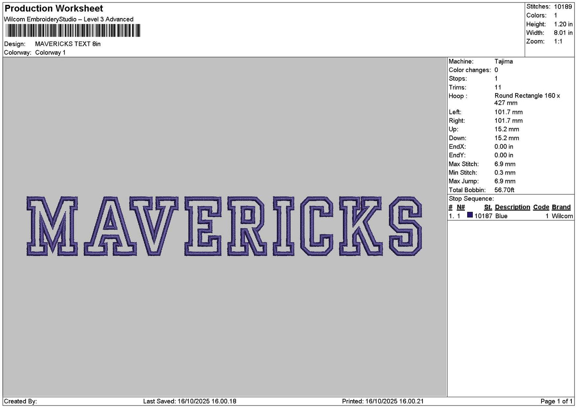
Task: Select the design name MAVERICKS TEXT 8in
Action: click(68, 44)
